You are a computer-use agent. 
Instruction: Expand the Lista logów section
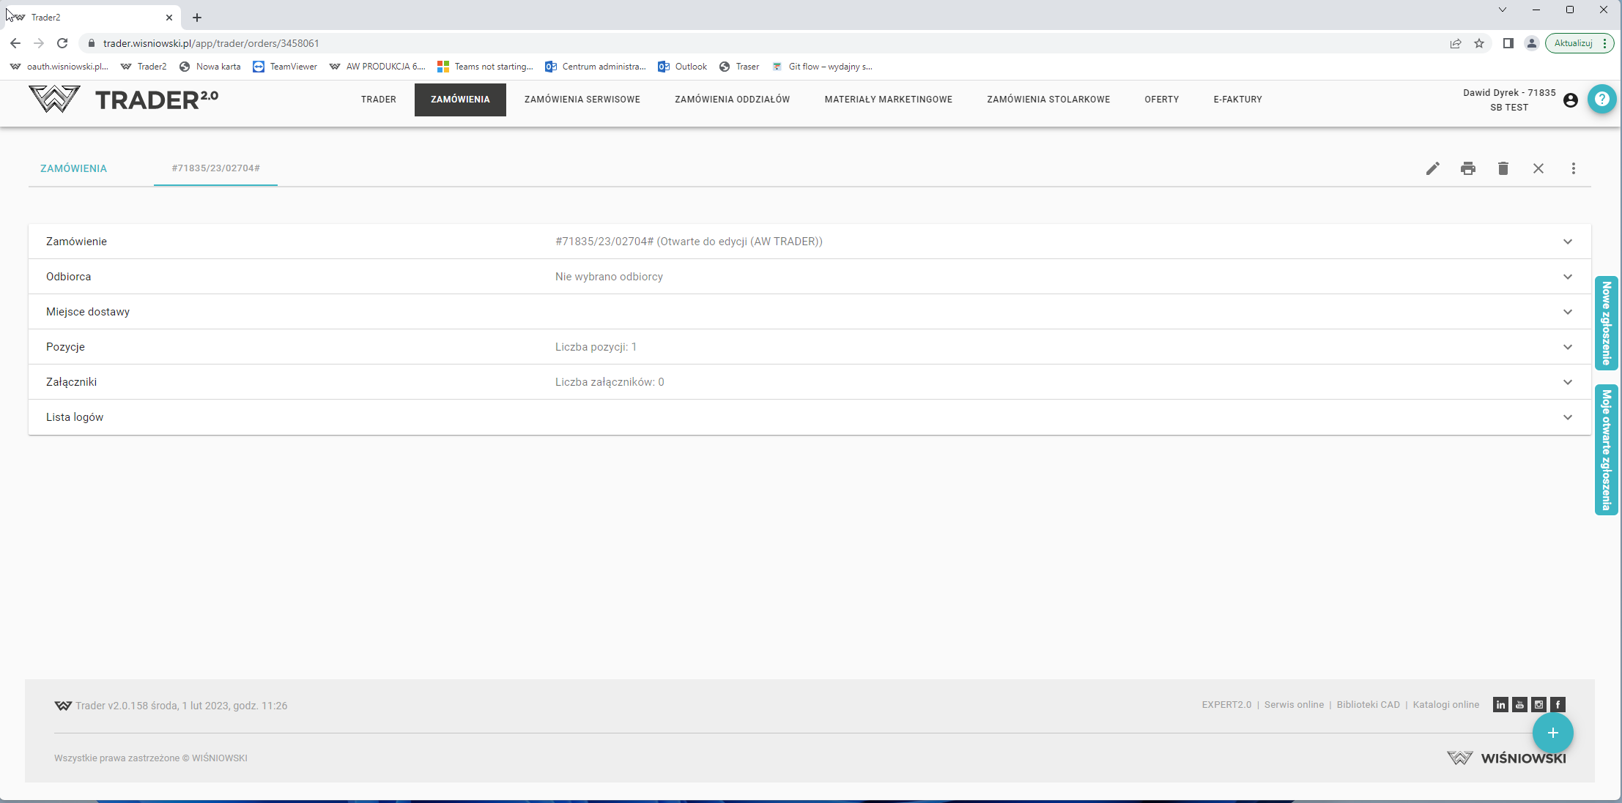tap(1567, 417)
